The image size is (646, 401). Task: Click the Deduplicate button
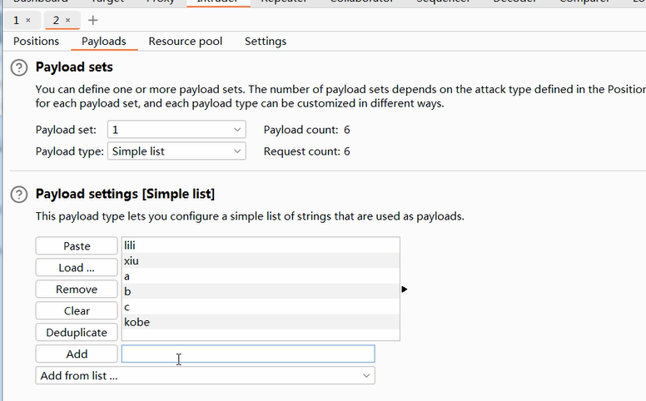(x=77, y=333)
